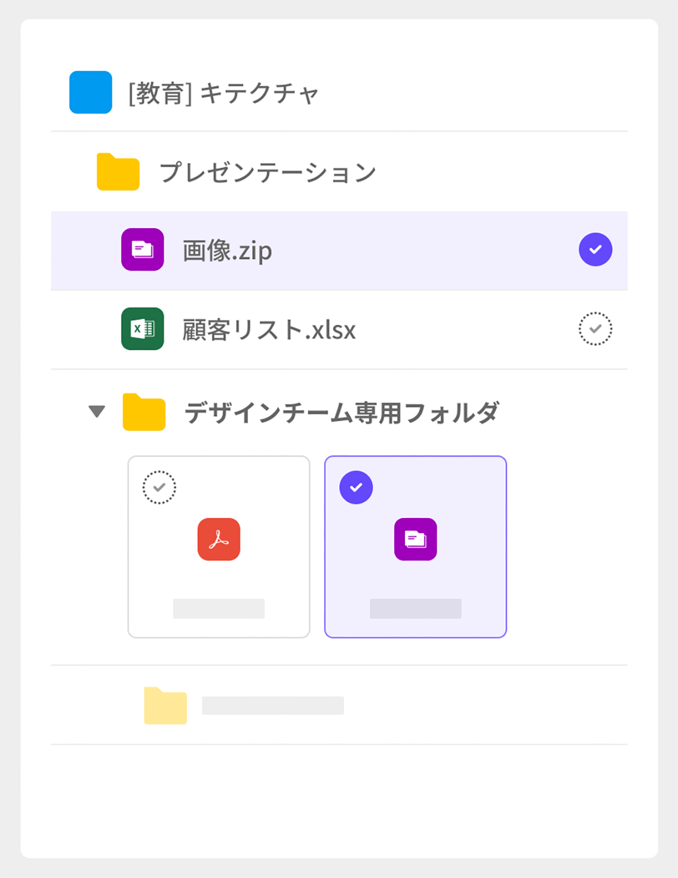
Task: Click the purple 画像.zip archive icon
Action: 142,249
